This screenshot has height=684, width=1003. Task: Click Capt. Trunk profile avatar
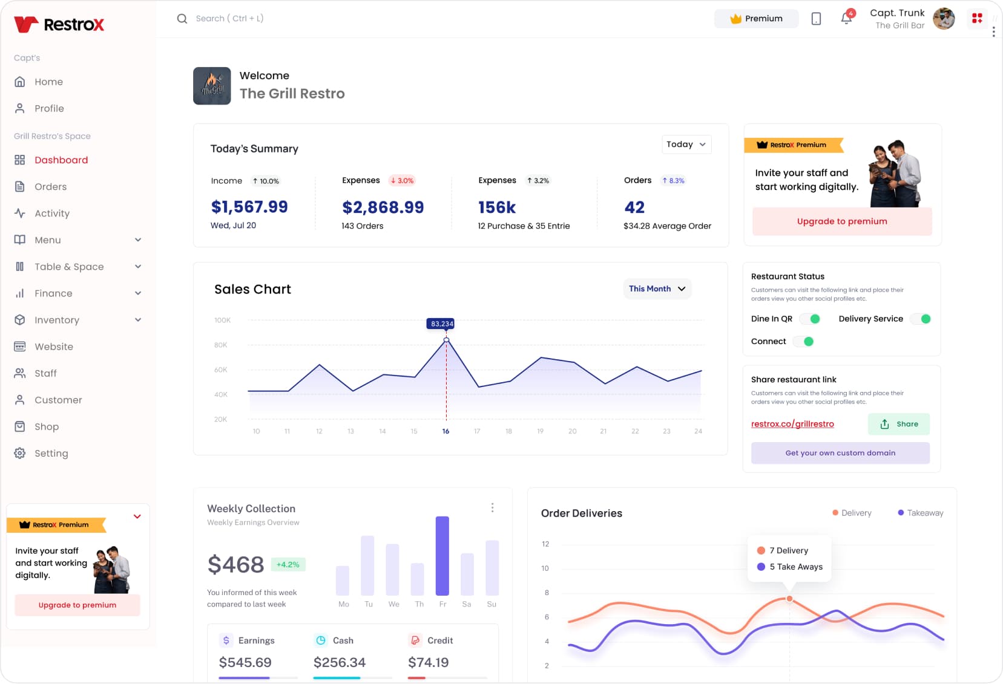tap(944, 19)
